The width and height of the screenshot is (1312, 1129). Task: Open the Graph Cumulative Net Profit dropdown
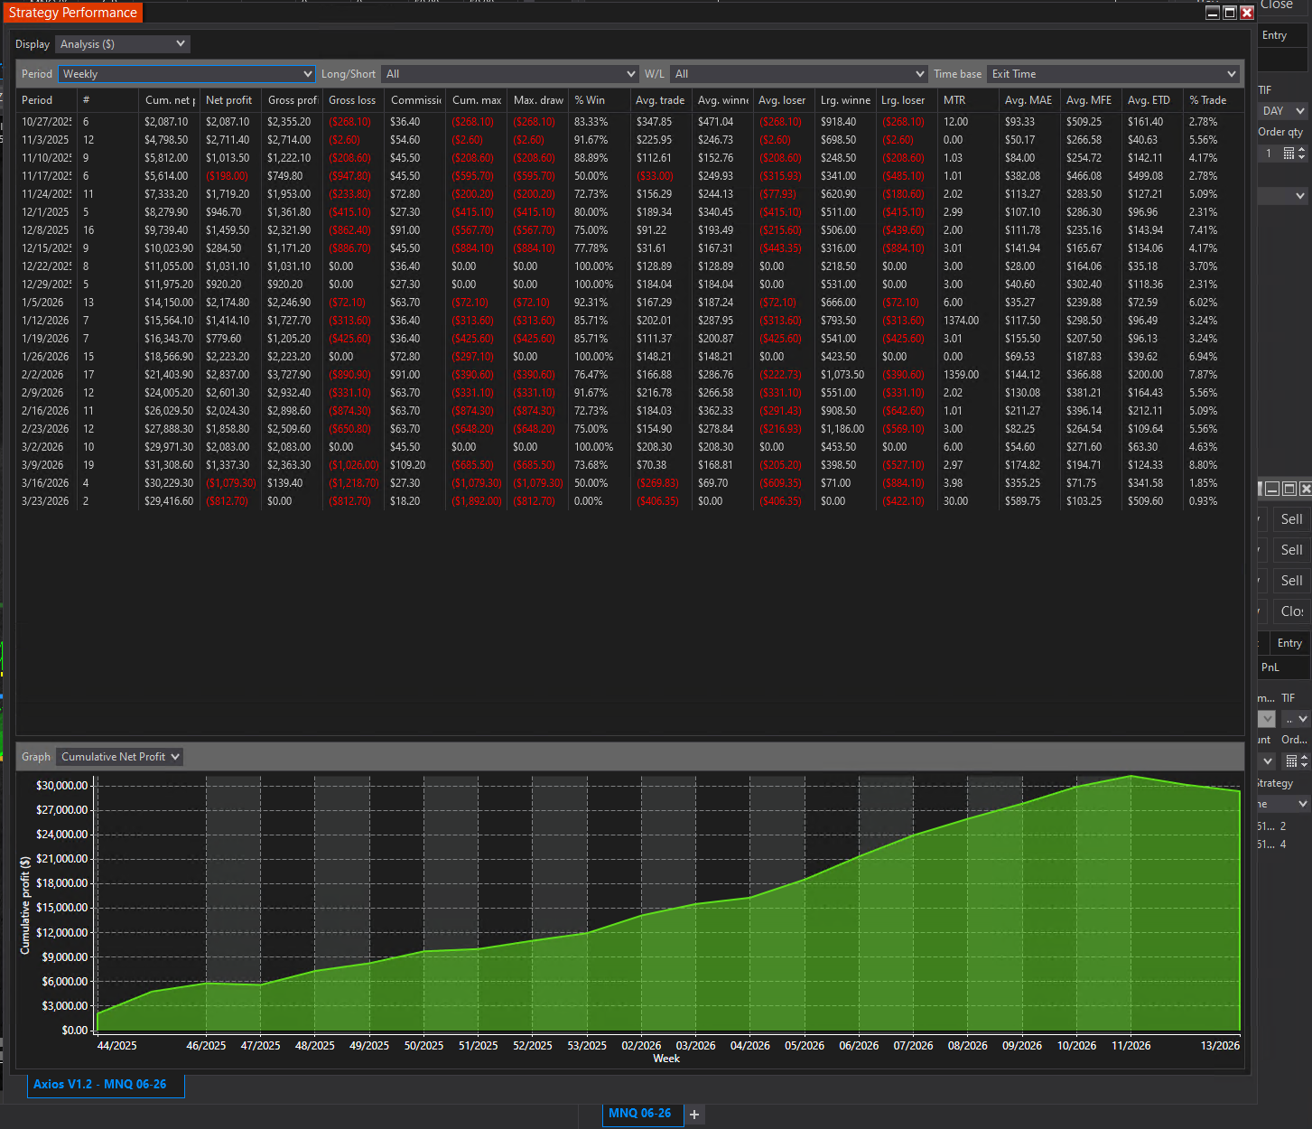click(x=120, y=757)
